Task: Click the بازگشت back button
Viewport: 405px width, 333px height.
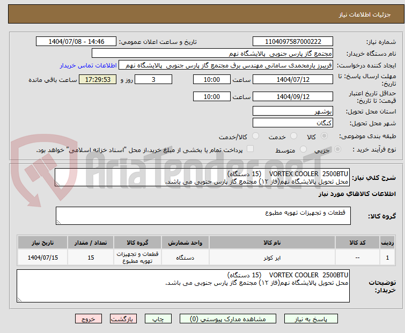Action: click(x=122, y=319)
